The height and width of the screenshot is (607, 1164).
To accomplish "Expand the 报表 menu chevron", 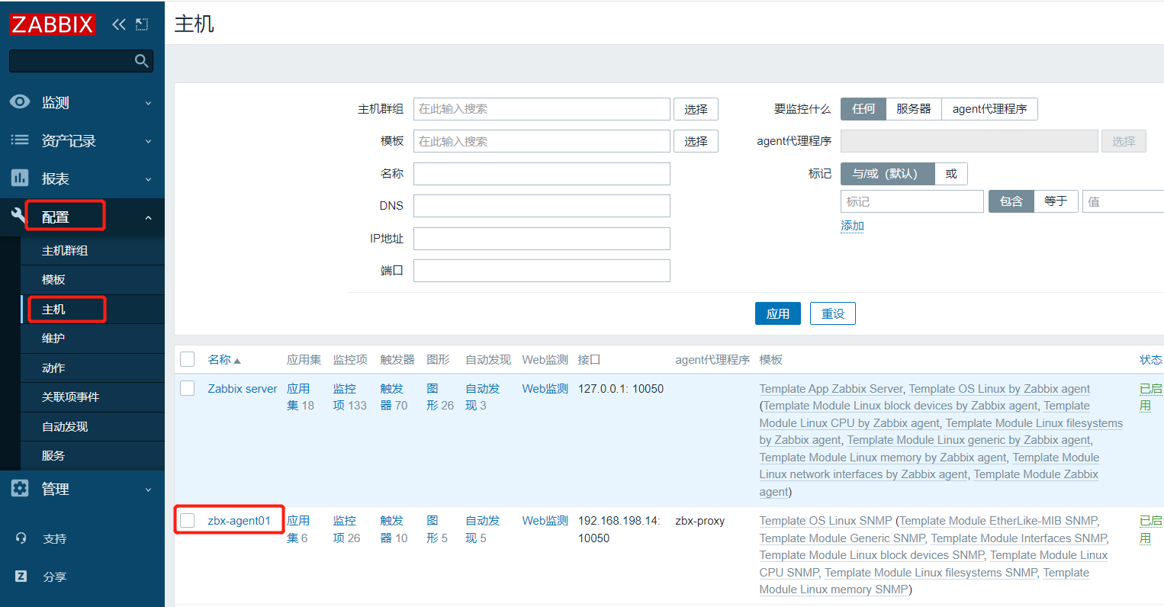I will click(148, 179).
